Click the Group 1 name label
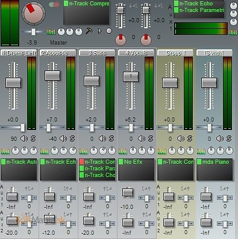Screen dimensions: 238x239 coord(175,53)
